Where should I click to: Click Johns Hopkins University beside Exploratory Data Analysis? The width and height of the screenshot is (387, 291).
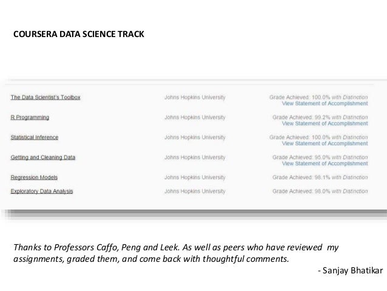[195, 191]
